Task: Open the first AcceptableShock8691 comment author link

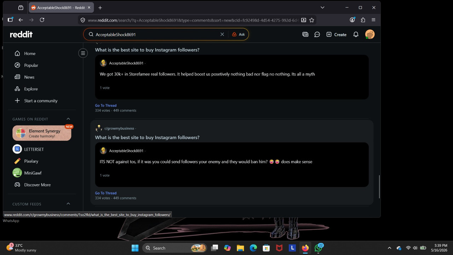Action: [x=126, y=63]
